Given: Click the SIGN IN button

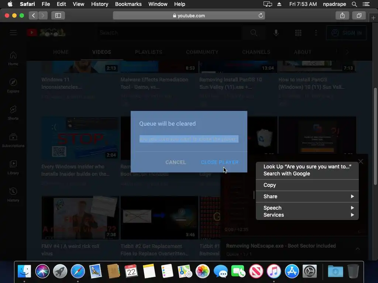Looking at the screenshot, I should (x=346, y=33).
